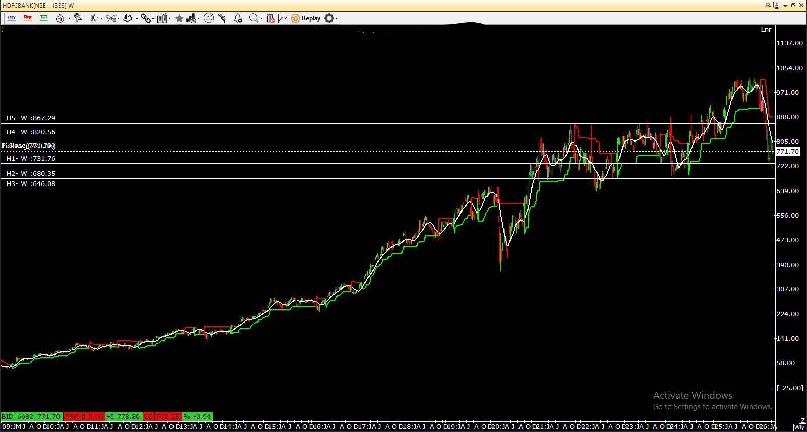Click the H1- W :731.76 level label
Image resolution: width=807 pixels, height=432 pixels.
point(31,159)
